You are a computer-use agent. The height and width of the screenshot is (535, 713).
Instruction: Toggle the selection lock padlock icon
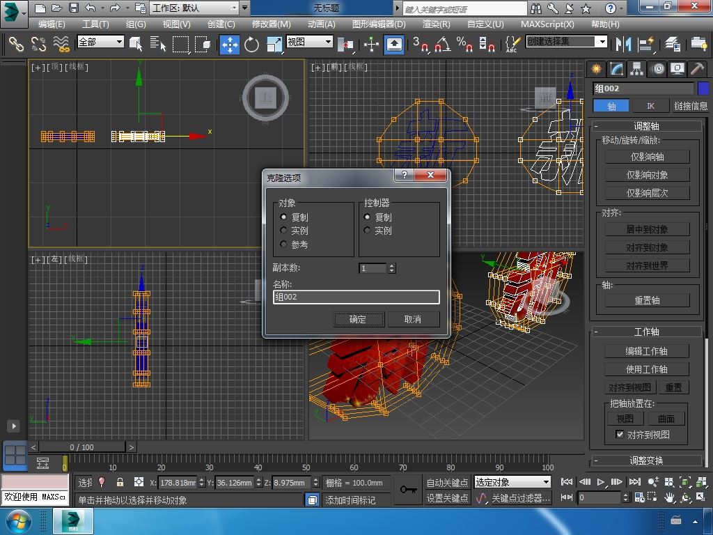tap(120, 482)
